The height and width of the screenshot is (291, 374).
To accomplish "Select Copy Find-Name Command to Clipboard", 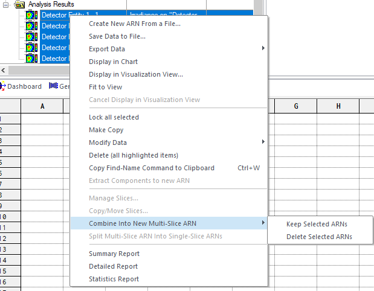I will pyautogui.click(x=151, y=168).
